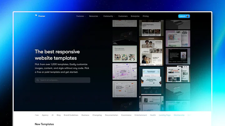
Task: Select the Membership category filter
Action: pyautogui.click(x=179, y=115)
